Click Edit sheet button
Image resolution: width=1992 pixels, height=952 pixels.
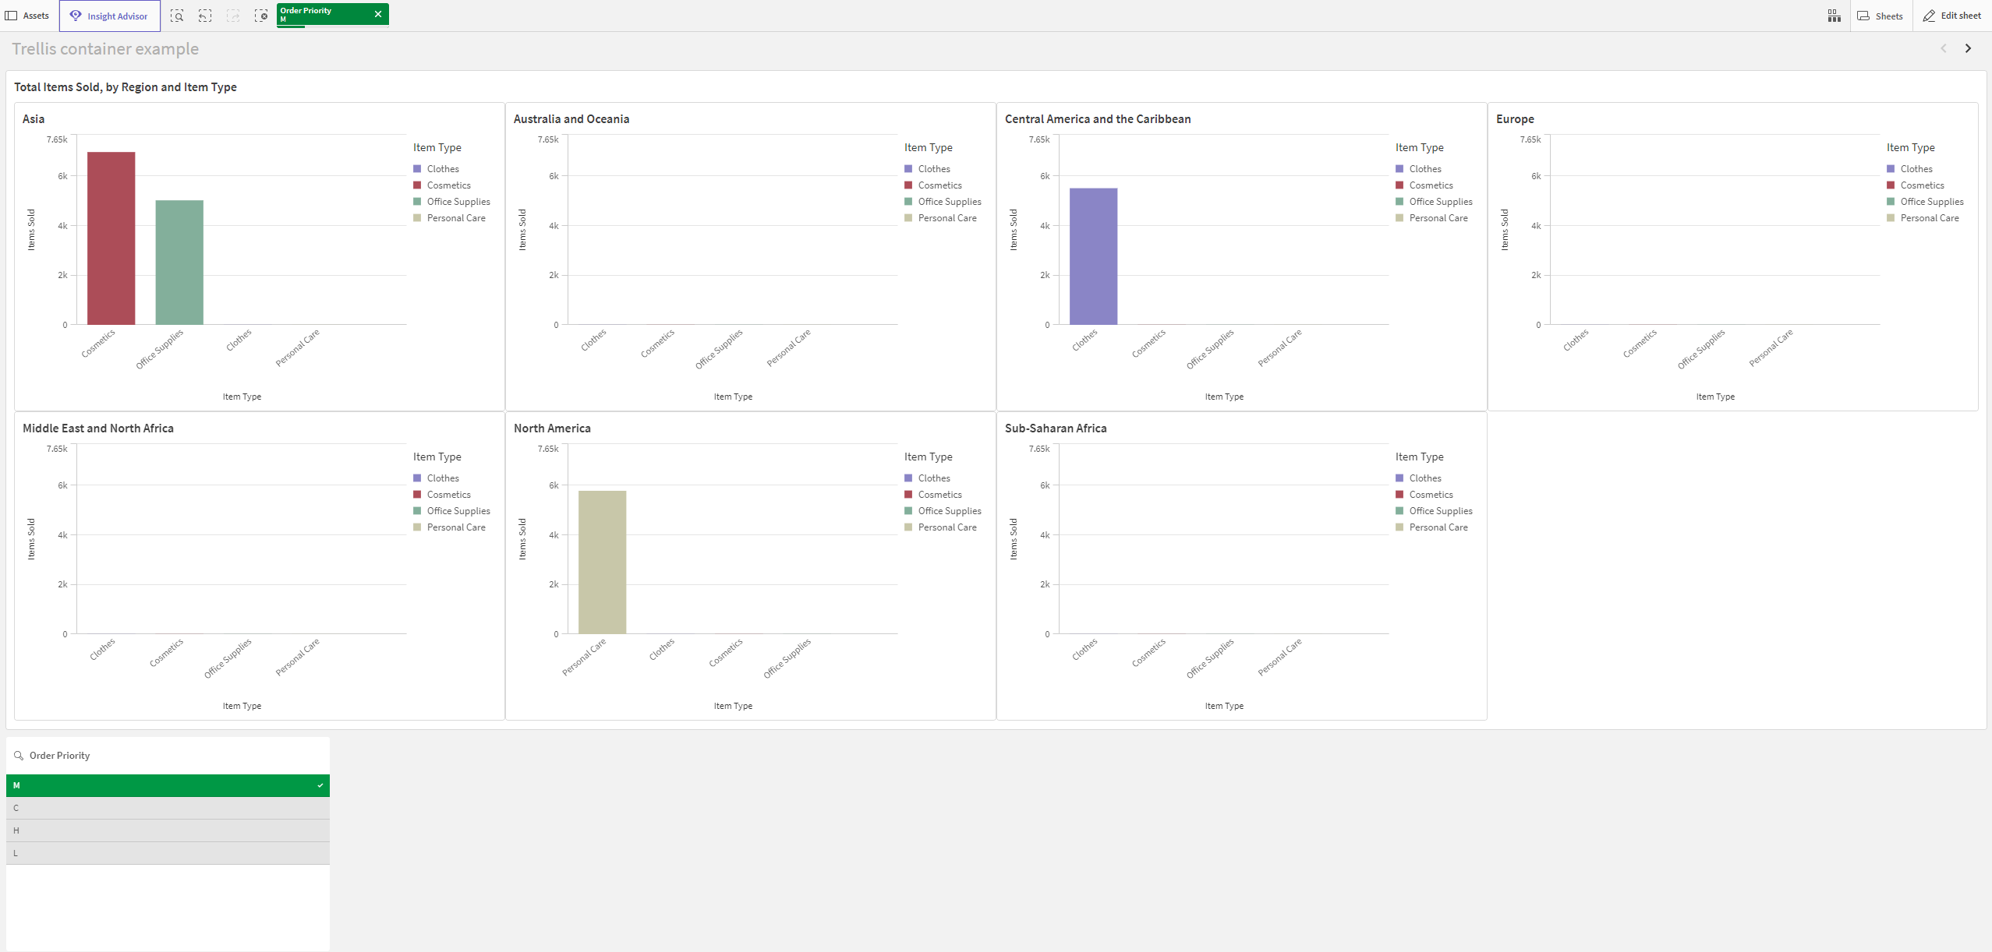point(1950,16)
